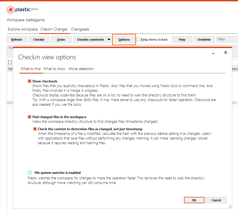
Task: Go to the Changesets tab
Action: coord(80,29)
